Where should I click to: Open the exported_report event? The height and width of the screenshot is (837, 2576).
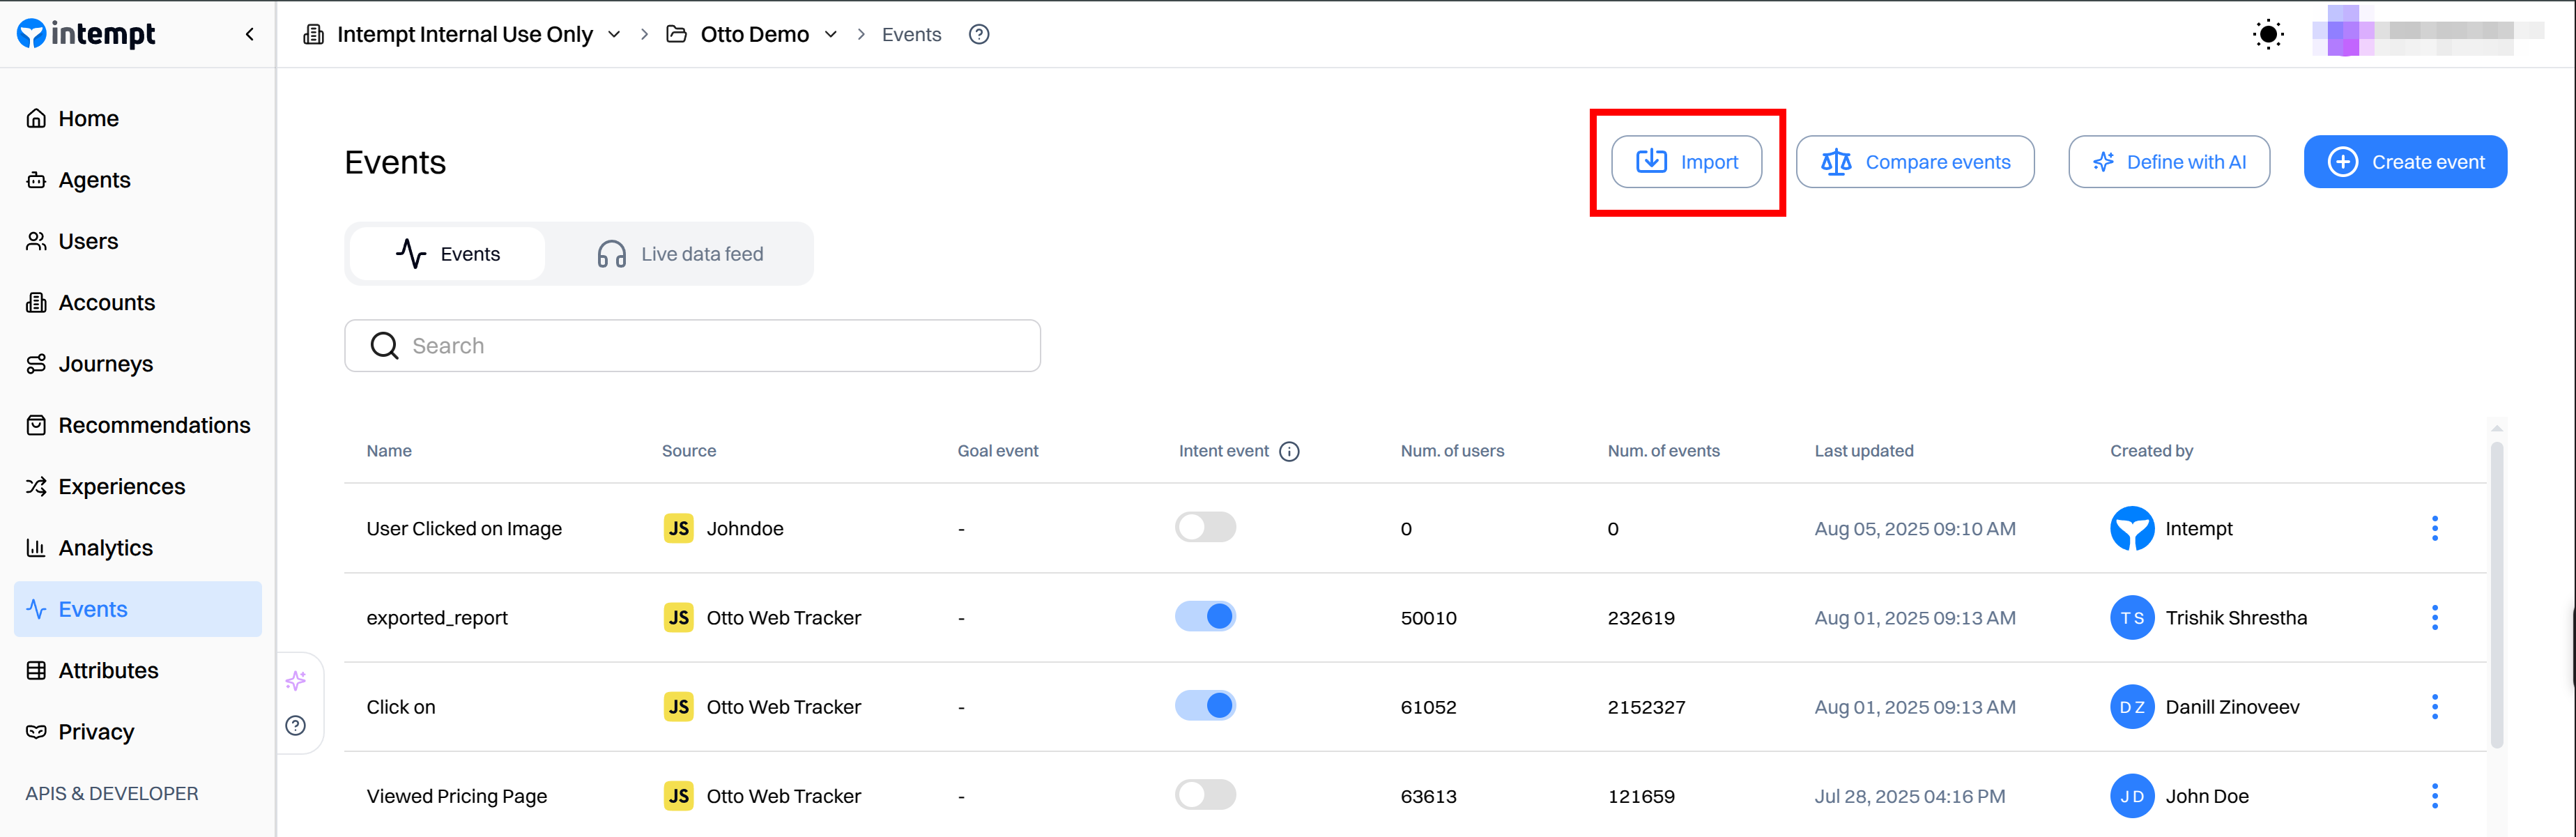pyautogui.click(x=437, y=617)
